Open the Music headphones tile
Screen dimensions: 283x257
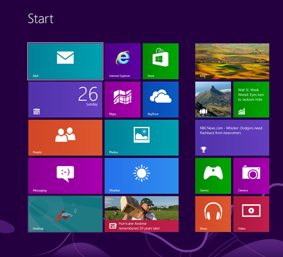click(213, 214)
